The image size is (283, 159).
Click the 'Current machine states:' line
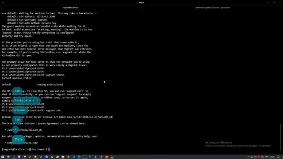pos(17,78)
